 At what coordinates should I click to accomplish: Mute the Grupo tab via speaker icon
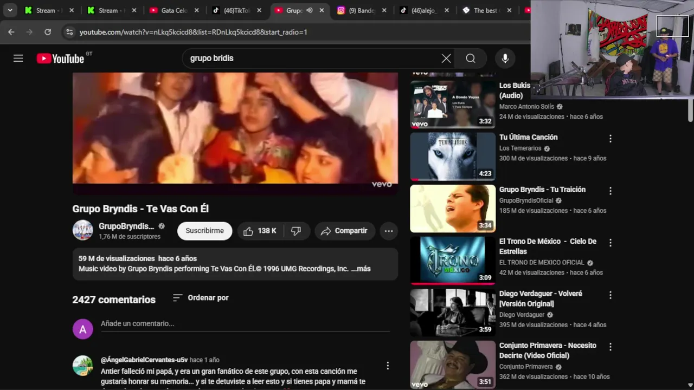tap(310, 10)
